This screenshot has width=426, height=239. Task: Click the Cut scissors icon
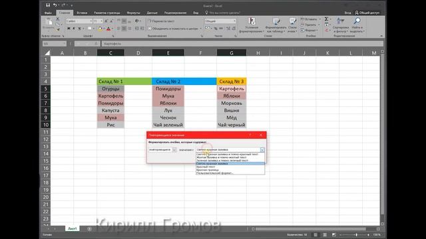pyautogui.click(x=58, y=19)
